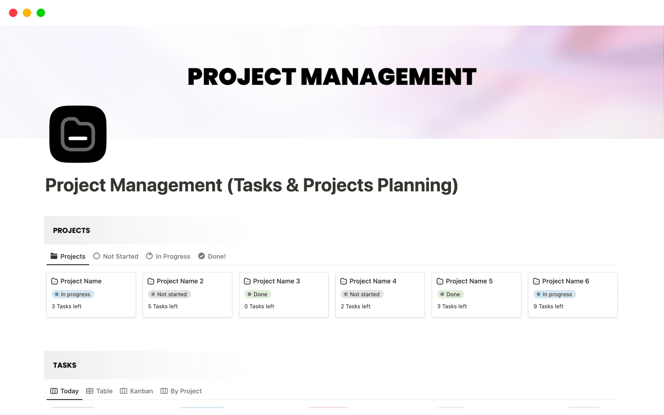
Task: Open the Done! projects view
Action: pos(216,256)
